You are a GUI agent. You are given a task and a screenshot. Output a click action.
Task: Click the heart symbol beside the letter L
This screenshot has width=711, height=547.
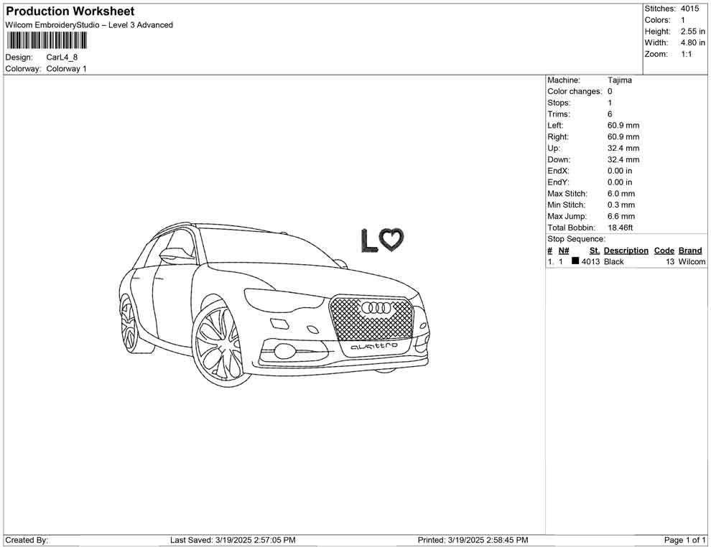click(391, 240)
